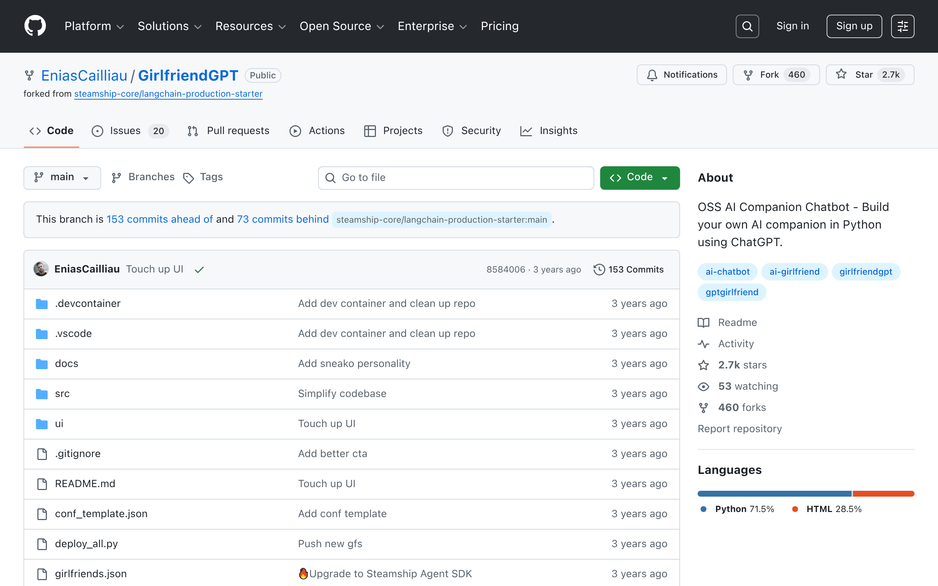Viewport: 938px width, 586px height.
Task: Click the .gitignore file icon
Action: (42, 454)
